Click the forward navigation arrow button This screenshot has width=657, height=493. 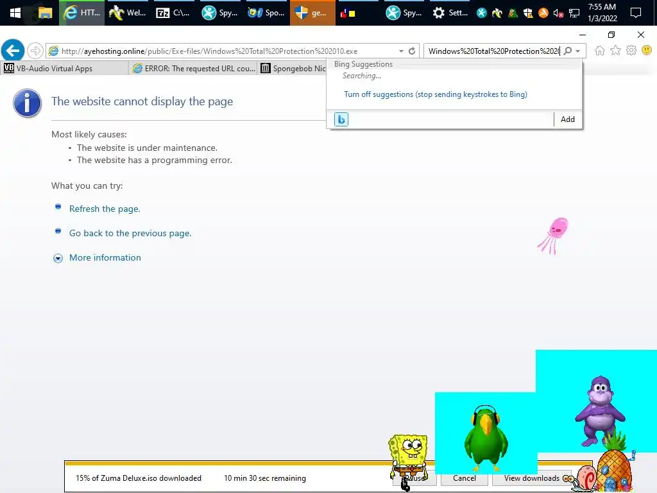pyautogui.click(x=35, y=51)
